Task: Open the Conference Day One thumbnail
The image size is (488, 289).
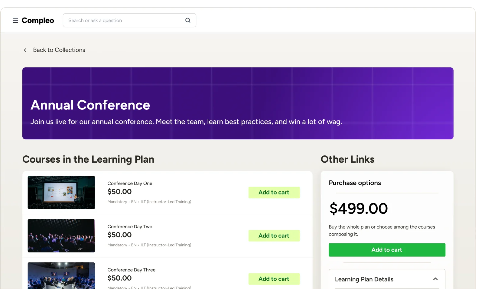Action: tap(61, 193)
